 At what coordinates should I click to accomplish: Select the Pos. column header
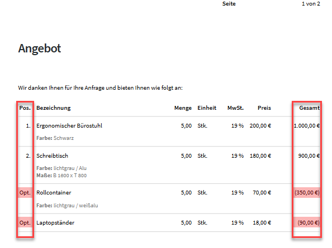25,108
